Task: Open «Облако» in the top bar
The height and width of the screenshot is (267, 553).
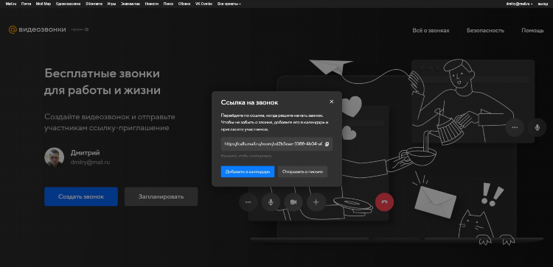Action: click(x=184, y=4)
